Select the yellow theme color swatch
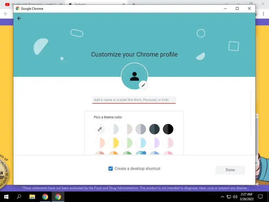This screenshot has height=202, width=269. 113,143
